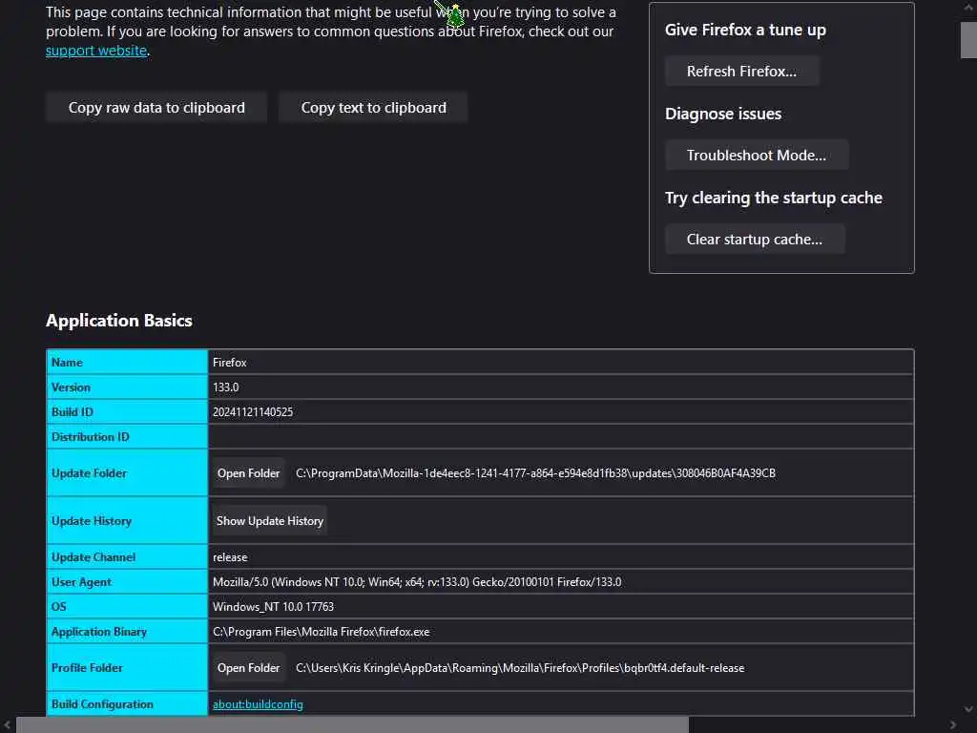Select the version value 133.0
977x733 pixels.
(x=225, y=387)
